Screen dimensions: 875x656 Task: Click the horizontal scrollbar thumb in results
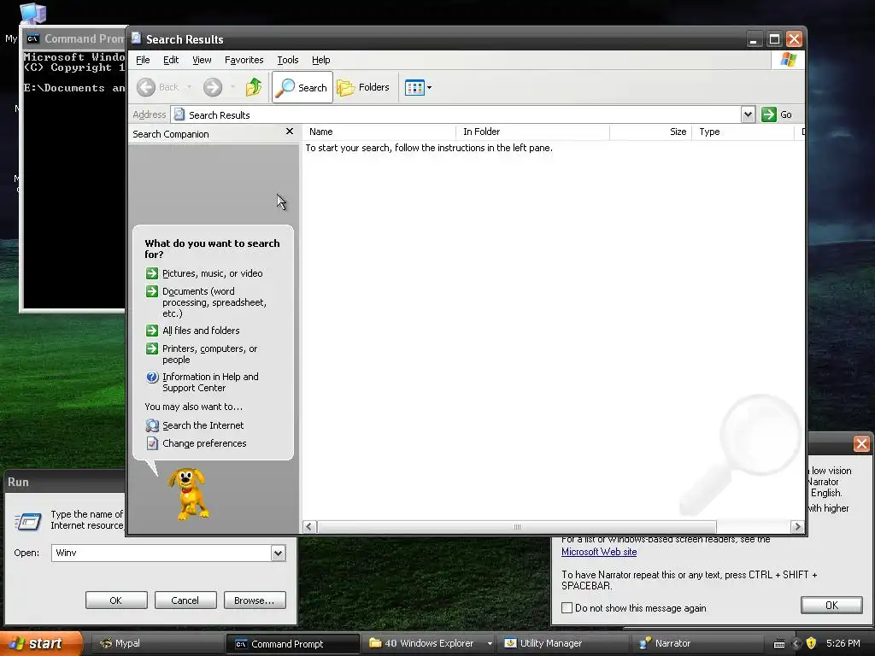coord(517,526)
